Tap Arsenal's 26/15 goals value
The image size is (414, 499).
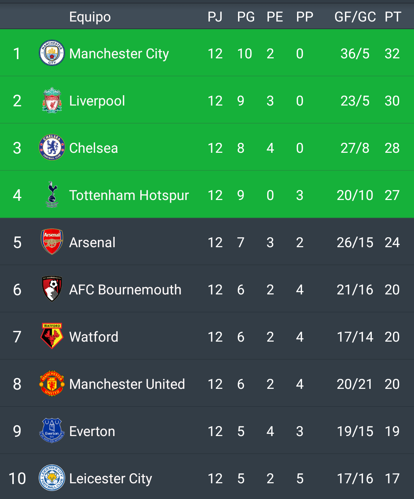(x=355, y=243)
